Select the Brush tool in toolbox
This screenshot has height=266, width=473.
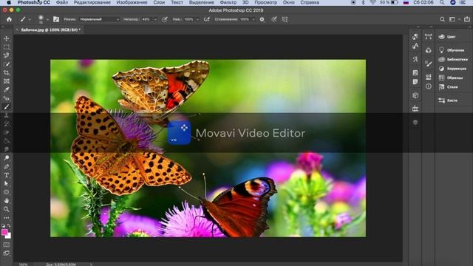pos(7,106)
